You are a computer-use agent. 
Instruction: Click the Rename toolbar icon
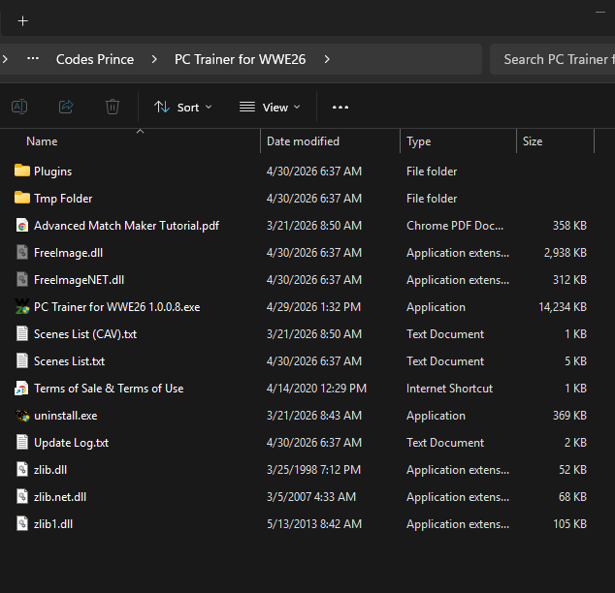[x=19, y=107]
